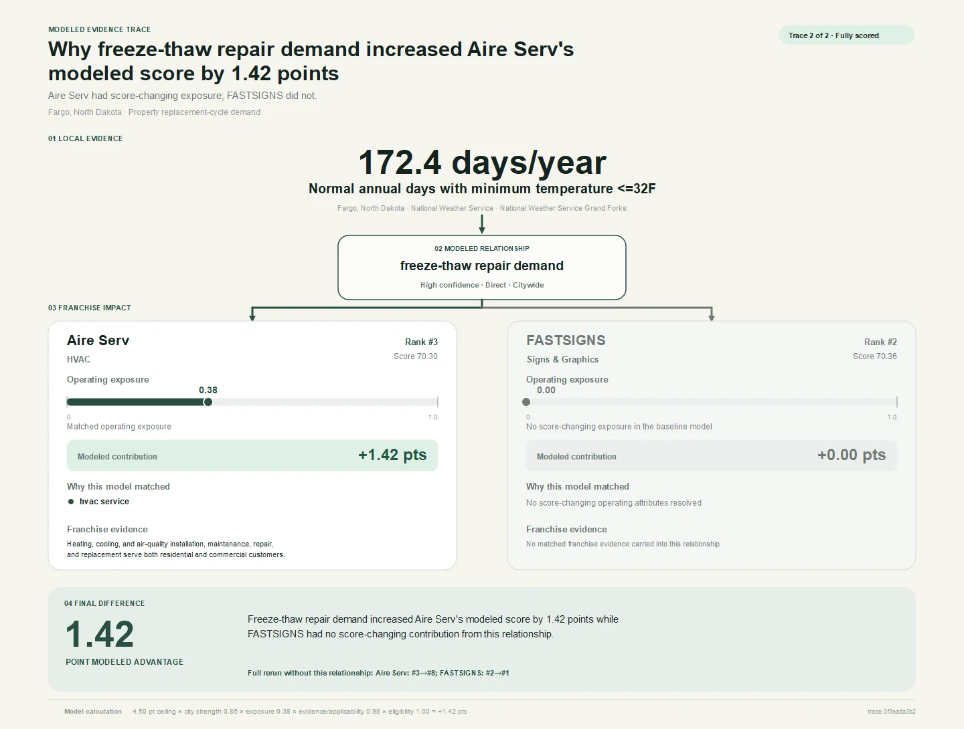Click the '04 FINAL DIFFERENCE' section label

coord(104,603)
